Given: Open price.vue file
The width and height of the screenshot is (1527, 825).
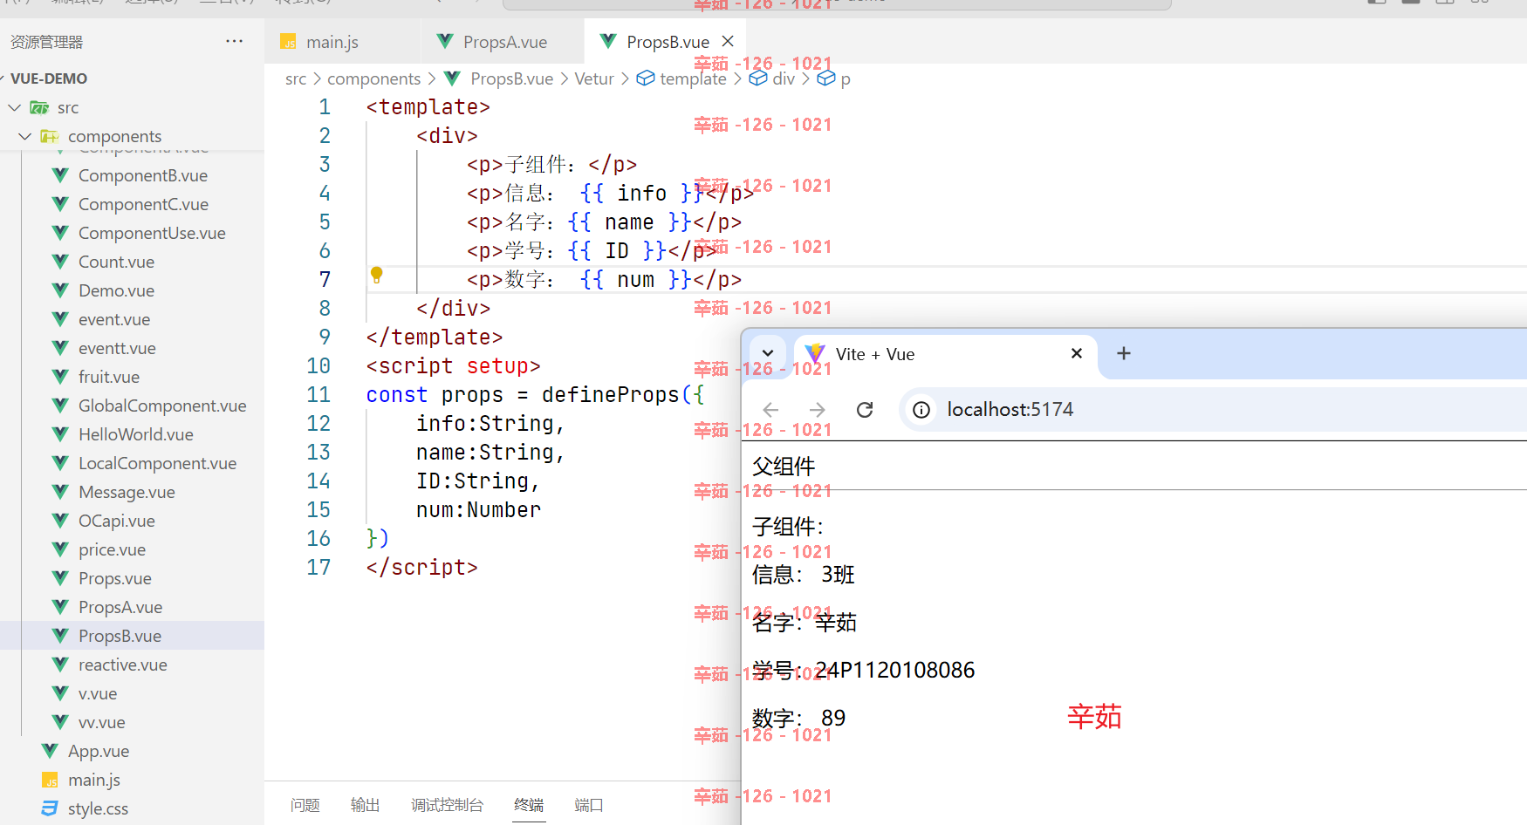Looking at the screenshot, I should pyautogui.click(x=112, y=549).
